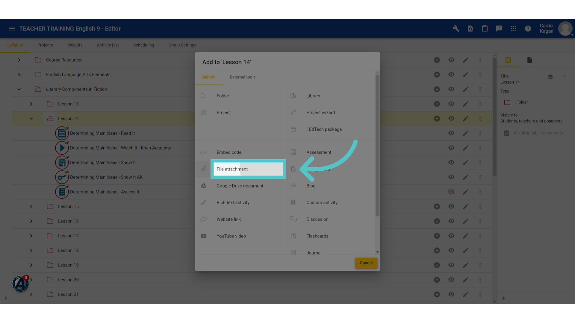575x323 pixels.
Task: Open the wrench tools icon
Action: [x=456, y=29]
